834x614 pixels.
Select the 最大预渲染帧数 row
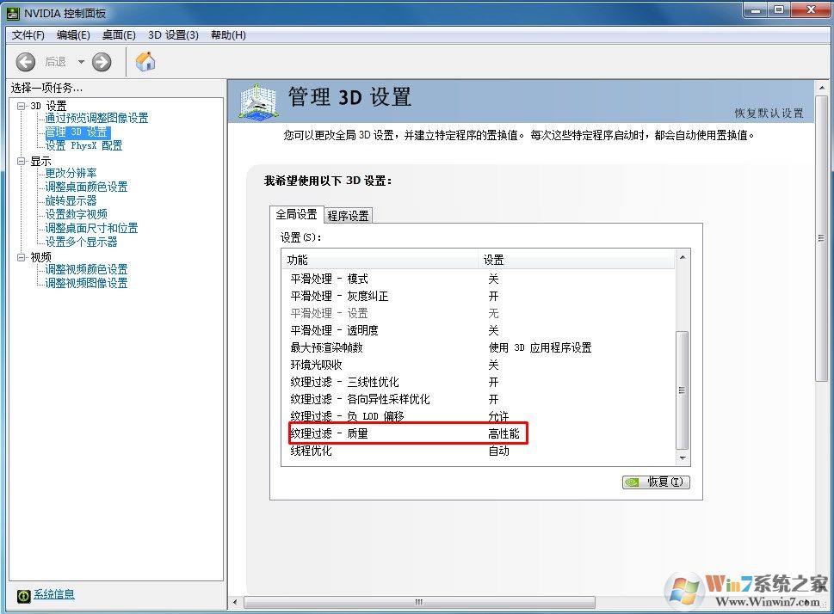[479, 347]
